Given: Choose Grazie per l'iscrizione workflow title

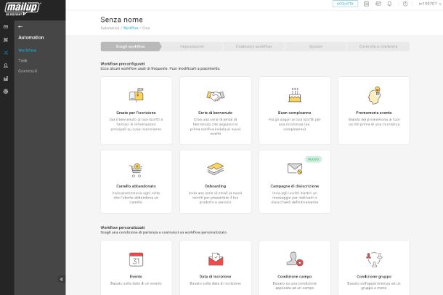Looking at the screenshot, I should point(137,113).
